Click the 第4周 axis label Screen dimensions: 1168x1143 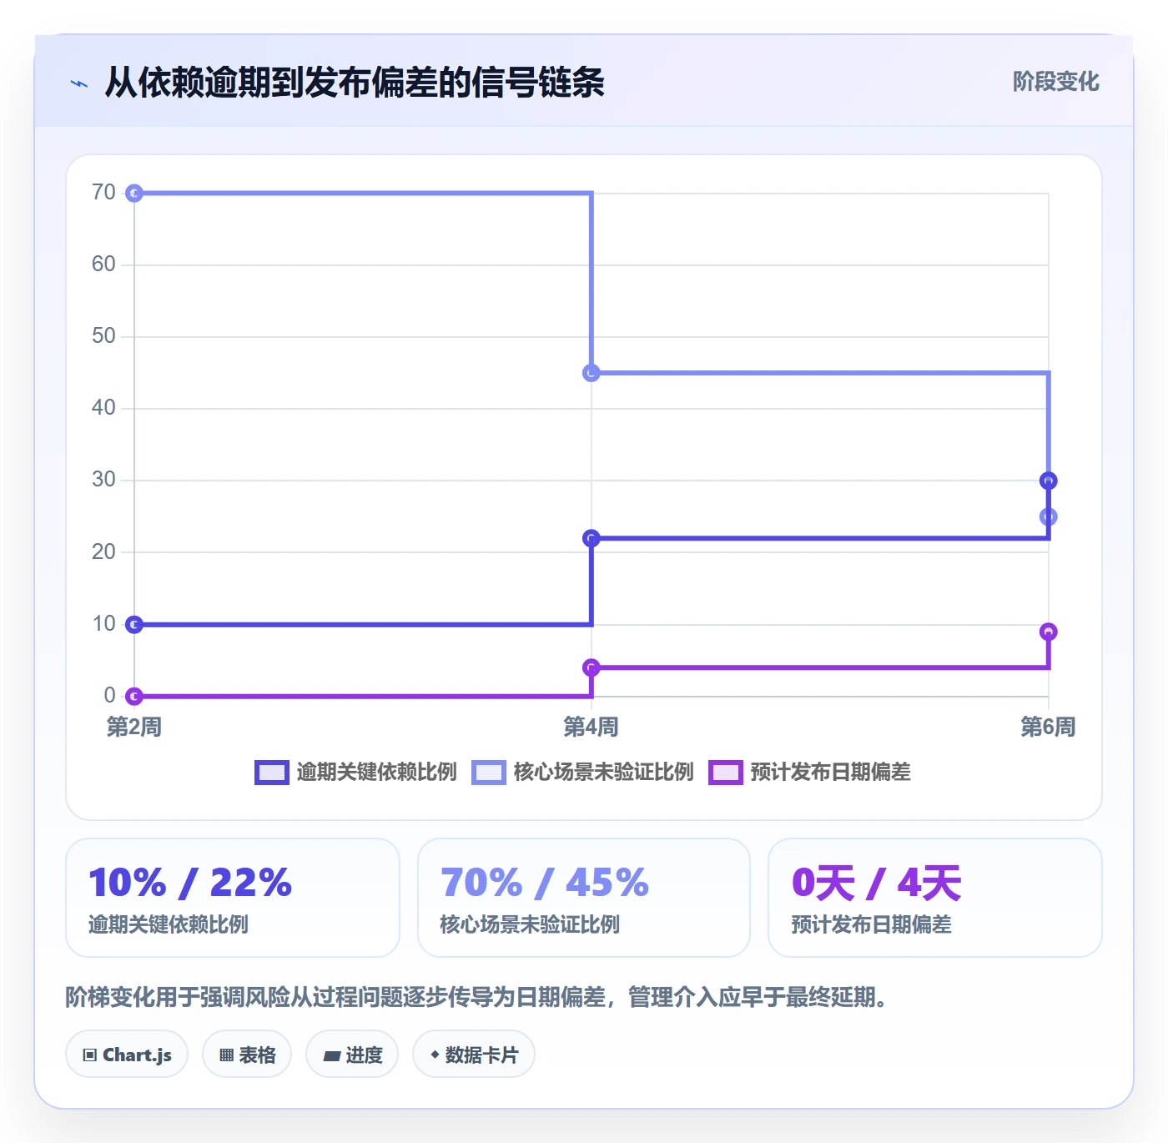pos(592,727)
